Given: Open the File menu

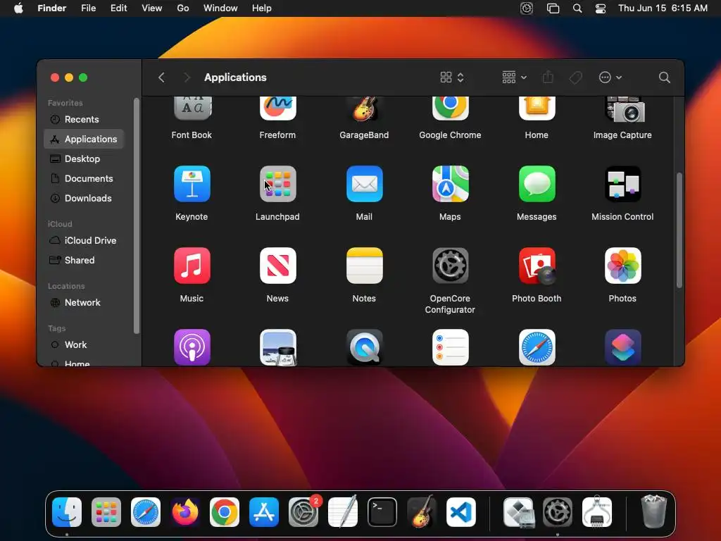Looking at the screenshot, I should [x=88, y=8].
